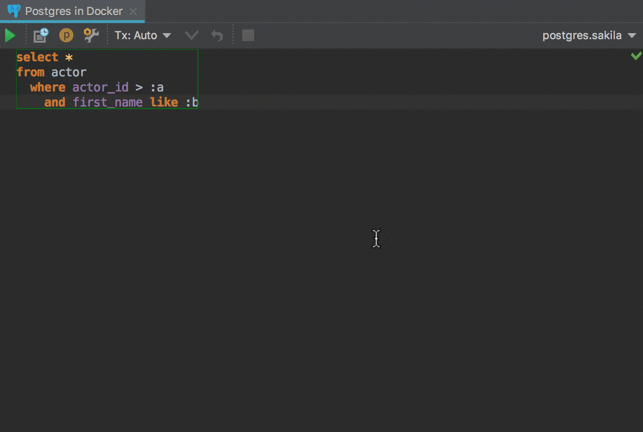Close the Postgres in Docker tab
Viewport: 643px width, 432px height.
pos(133,11)
